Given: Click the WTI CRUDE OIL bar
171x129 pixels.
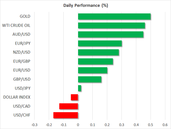Looking at the screenshot, I should point(111,26).
